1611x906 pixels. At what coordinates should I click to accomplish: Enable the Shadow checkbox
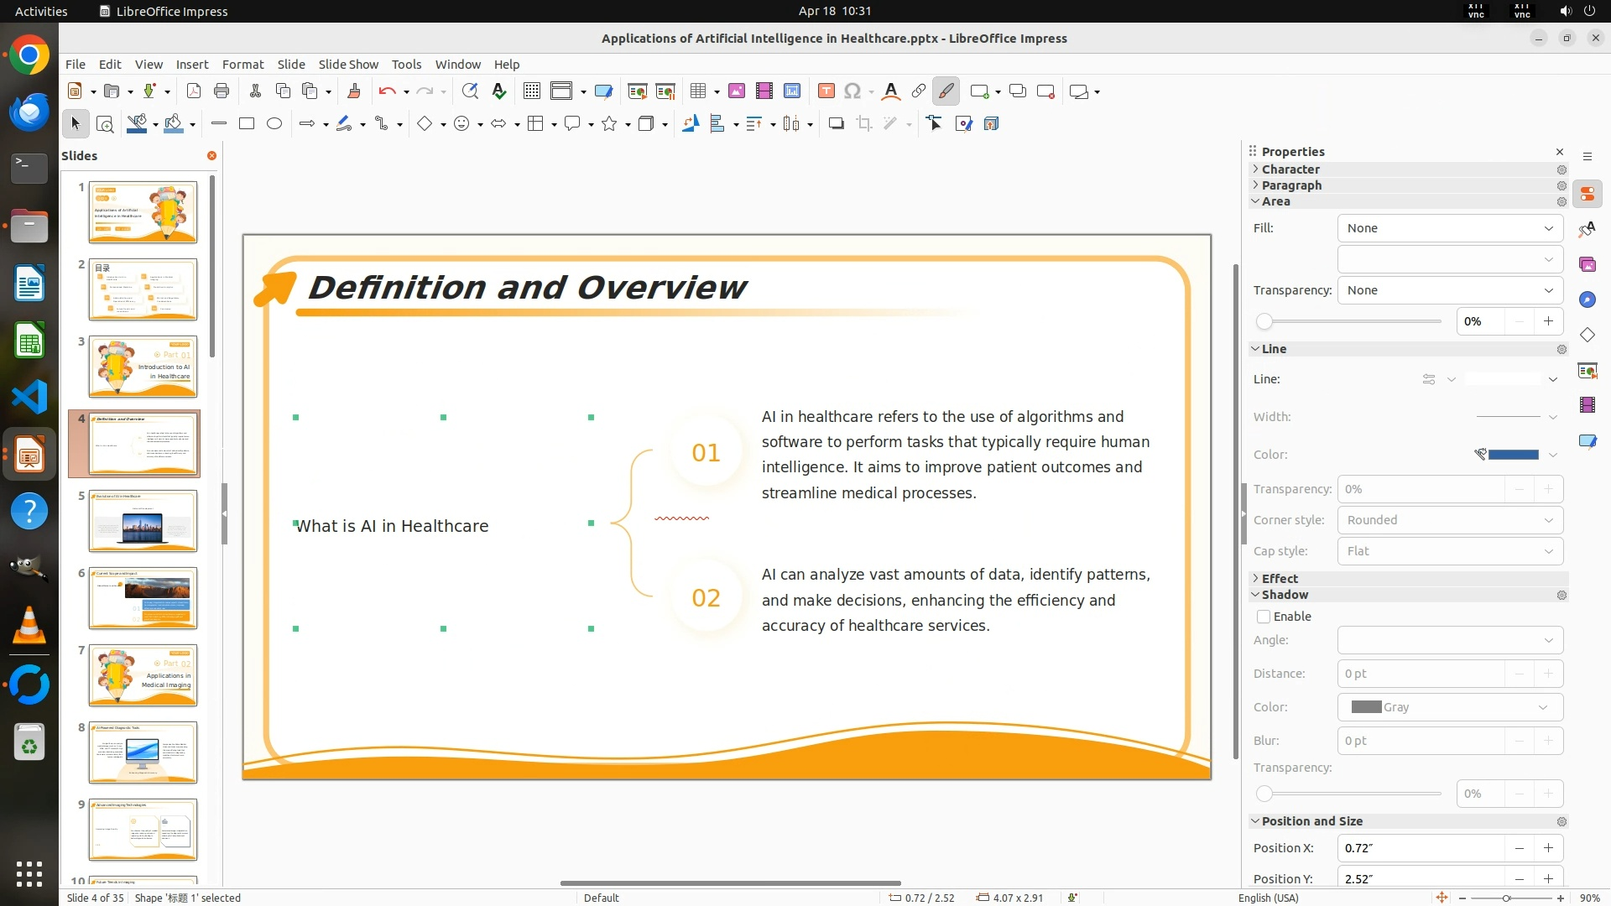click(1264, 617)
